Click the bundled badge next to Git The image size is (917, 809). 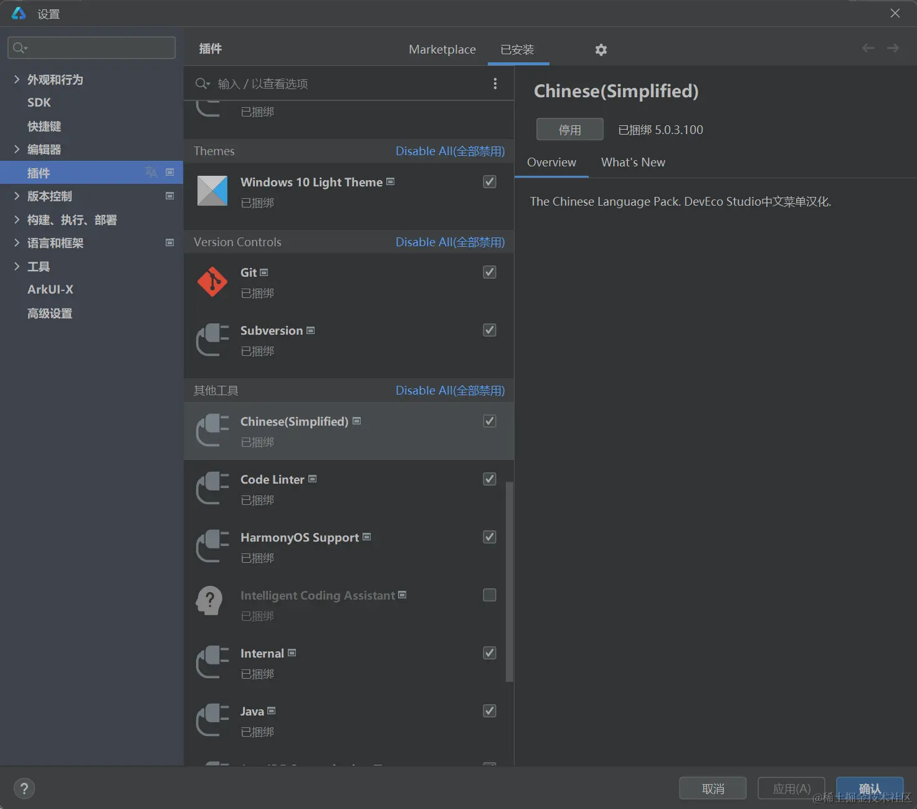click(x=264, y=272)
